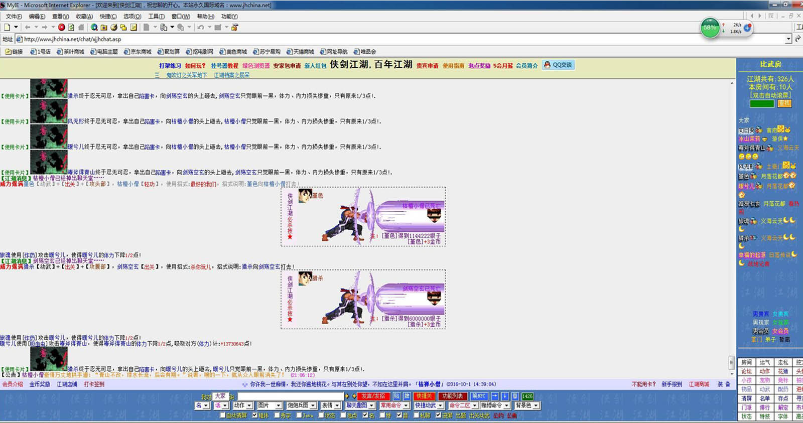
Task: Open the 工具(T) menu
Action: click(x=156, y=17)
